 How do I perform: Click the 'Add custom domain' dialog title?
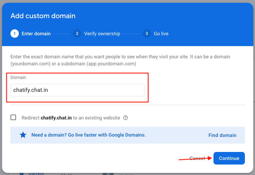click(x=43, y=16)
